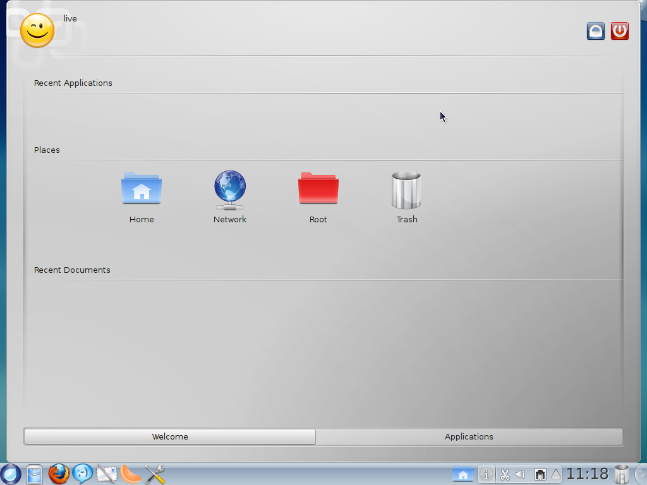Select the Welcome tab

tap(170, 436)
